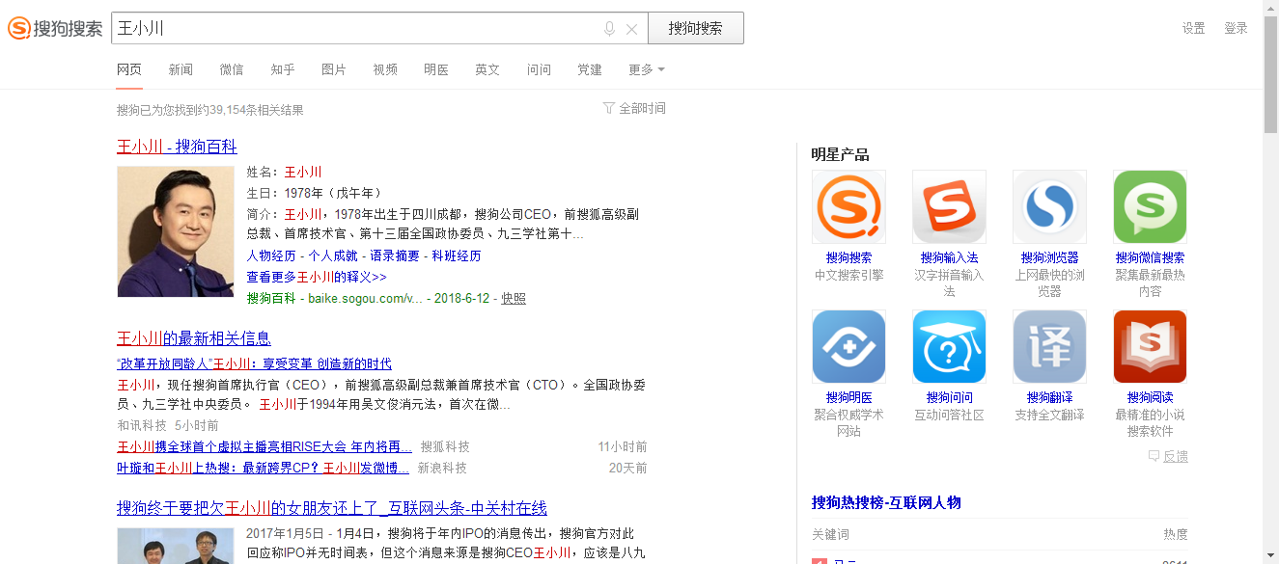The height and width of the screenshot is (564, 1279).
Task: Open 科班经历 link
Action: coord(457,255)
